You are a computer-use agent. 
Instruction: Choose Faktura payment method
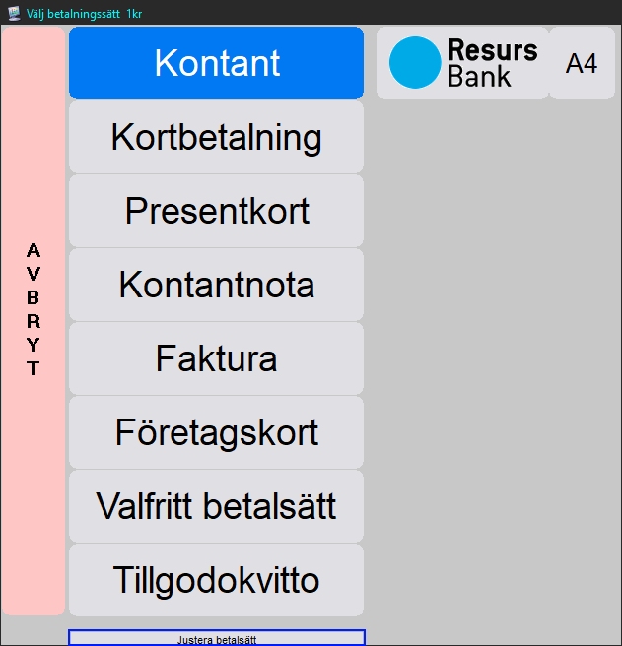216,358
